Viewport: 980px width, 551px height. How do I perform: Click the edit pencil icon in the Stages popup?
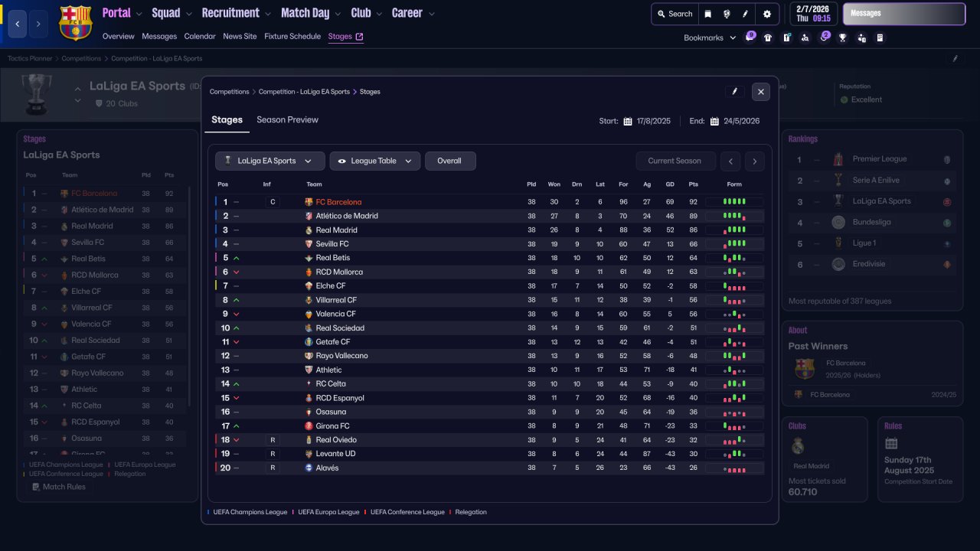[734, 92]
